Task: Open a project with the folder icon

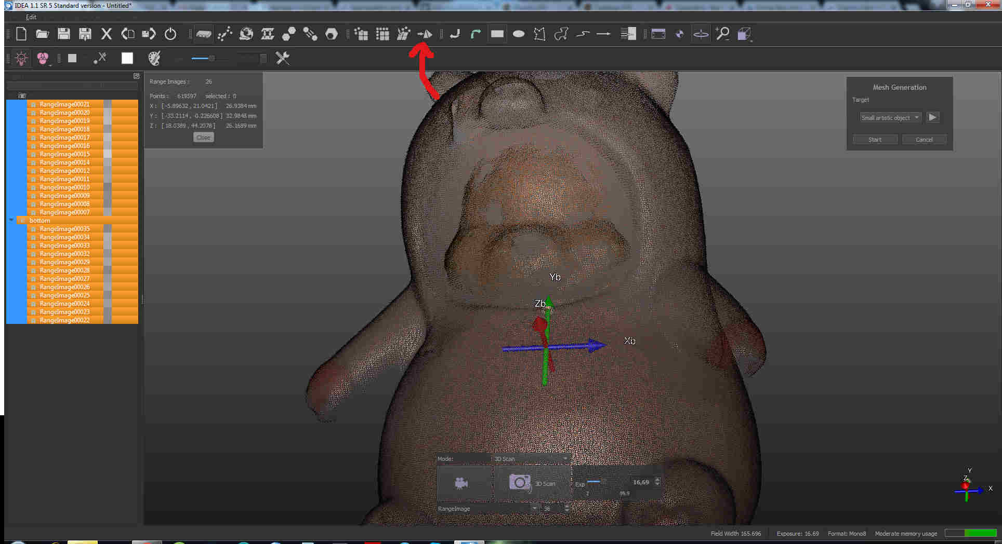Action: coord(42,34)
